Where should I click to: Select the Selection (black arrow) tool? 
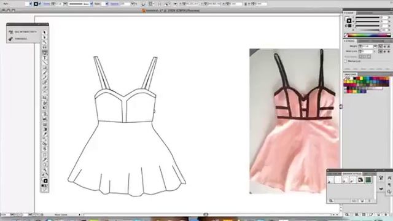click(x=45, y=32)
